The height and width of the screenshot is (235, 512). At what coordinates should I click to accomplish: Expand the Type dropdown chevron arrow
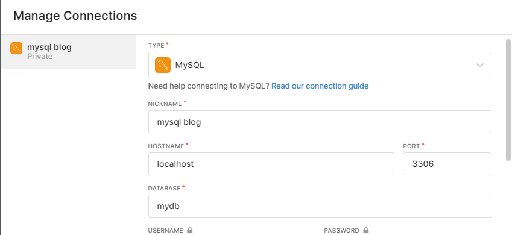pos(479,65)
